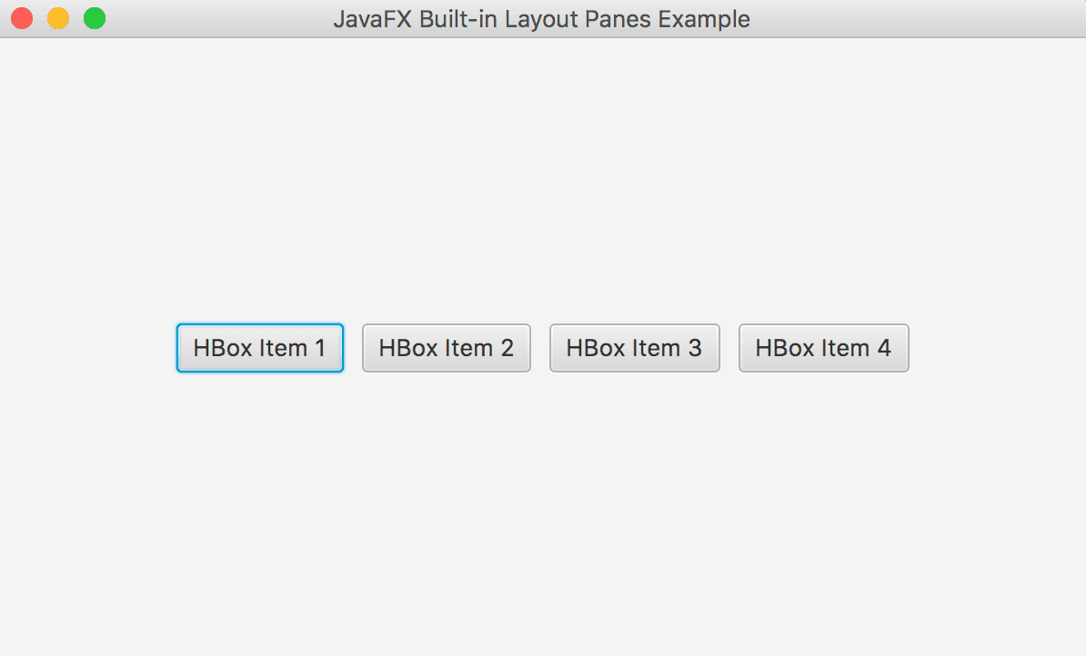This screenshot has height=656, width=1086.
Task: Click the blue-focused button in the HBox
Action: coord(260,348)
